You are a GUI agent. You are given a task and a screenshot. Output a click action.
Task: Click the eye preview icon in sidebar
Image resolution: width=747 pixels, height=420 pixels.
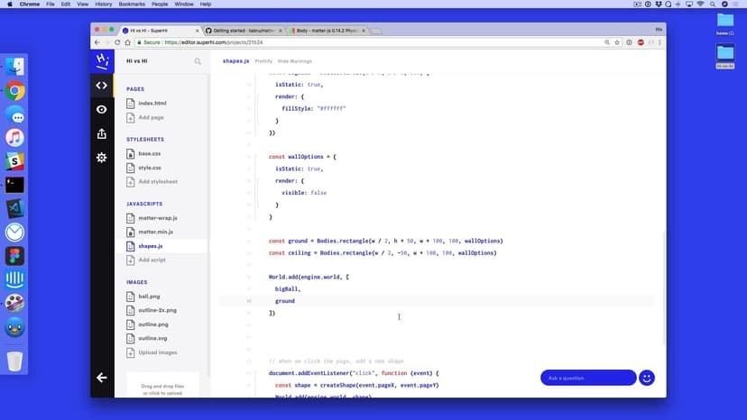(x=101, y=109)
